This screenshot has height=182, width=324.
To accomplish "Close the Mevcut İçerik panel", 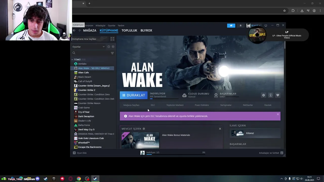I will (220, 129).
